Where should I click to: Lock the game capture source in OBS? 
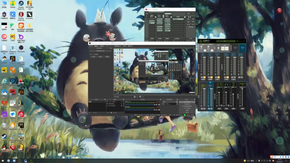[x=123, y=104]
